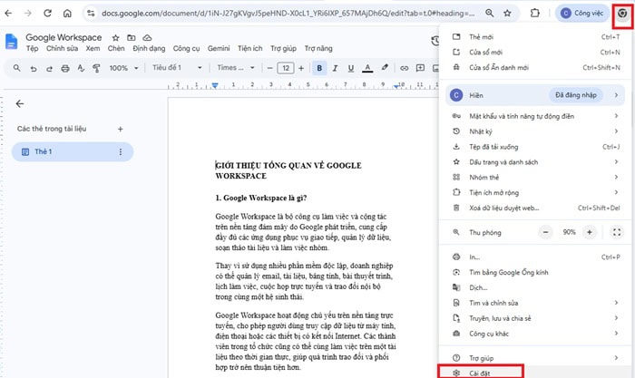Expand Mật khẩu và tính năng tự động điền

point(535,116)
